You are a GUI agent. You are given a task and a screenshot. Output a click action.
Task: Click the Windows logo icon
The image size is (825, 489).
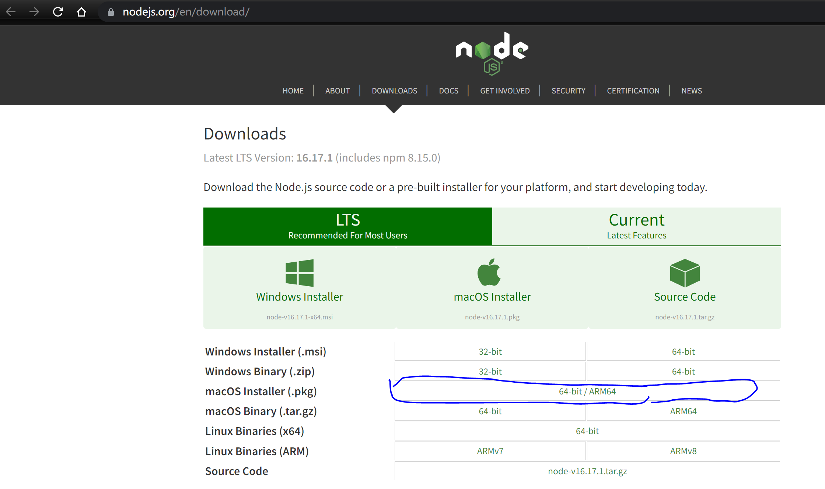[300, 273]
